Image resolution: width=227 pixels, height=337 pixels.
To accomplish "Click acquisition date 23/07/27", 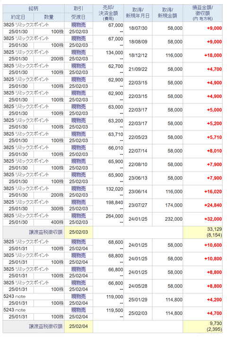I will click(x=138, y=205).
